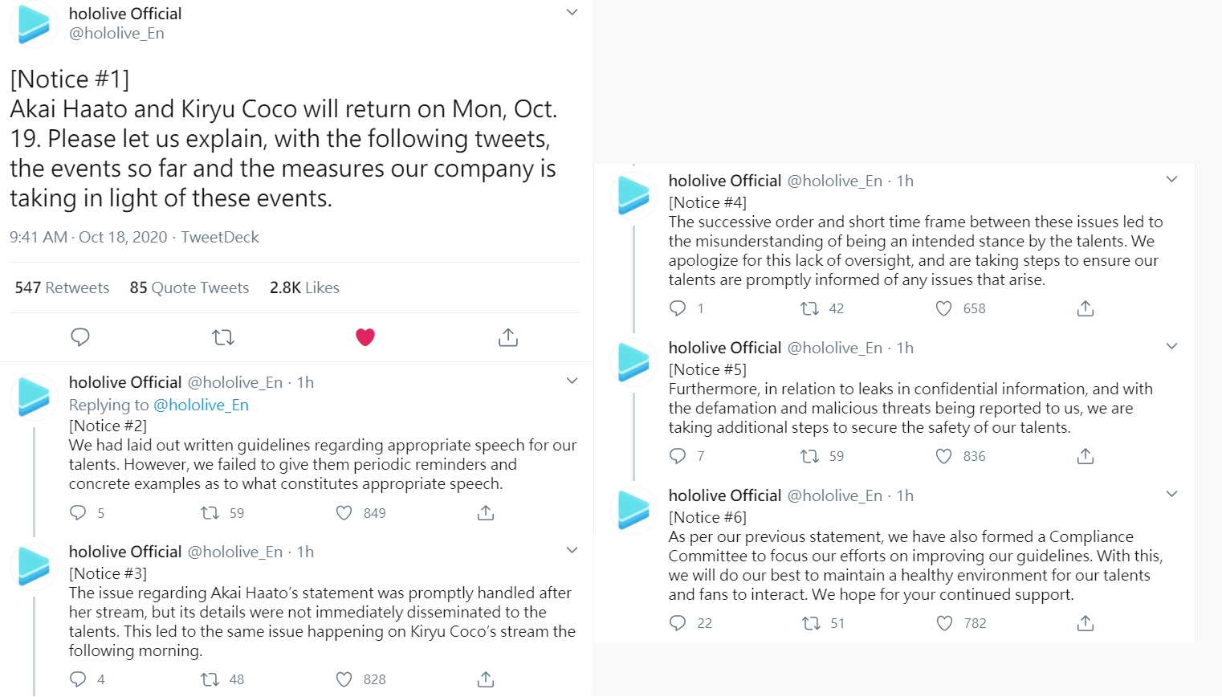Retweet the Notice #3 tweet
The height and width of the screenshot is (697, 1222).
[210, 679]
